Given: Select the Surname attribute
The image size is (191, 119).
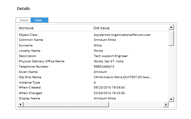Looking at the screenshot, I should pos(26,45).
